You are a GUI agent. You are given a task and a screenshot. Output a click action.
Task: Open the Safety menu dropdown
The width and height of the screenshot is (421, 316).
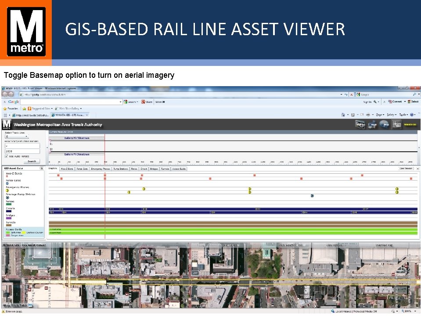coord(392,115)
